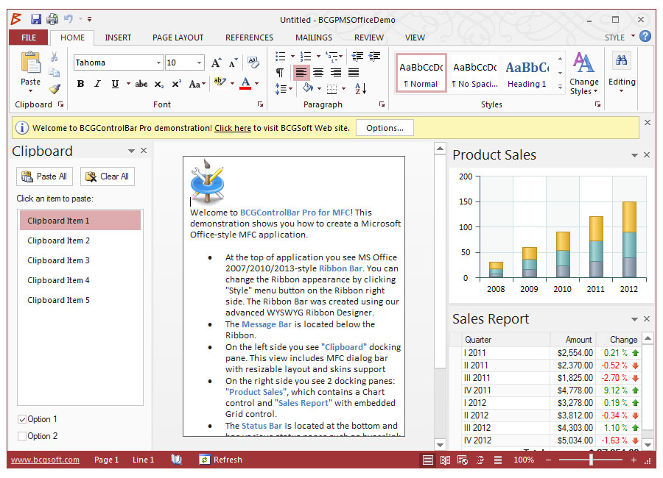The height and width of the screenshot is (478, 663).
Task: Switch to Print Layout view in status bar
Action: (x=428, y=460)
